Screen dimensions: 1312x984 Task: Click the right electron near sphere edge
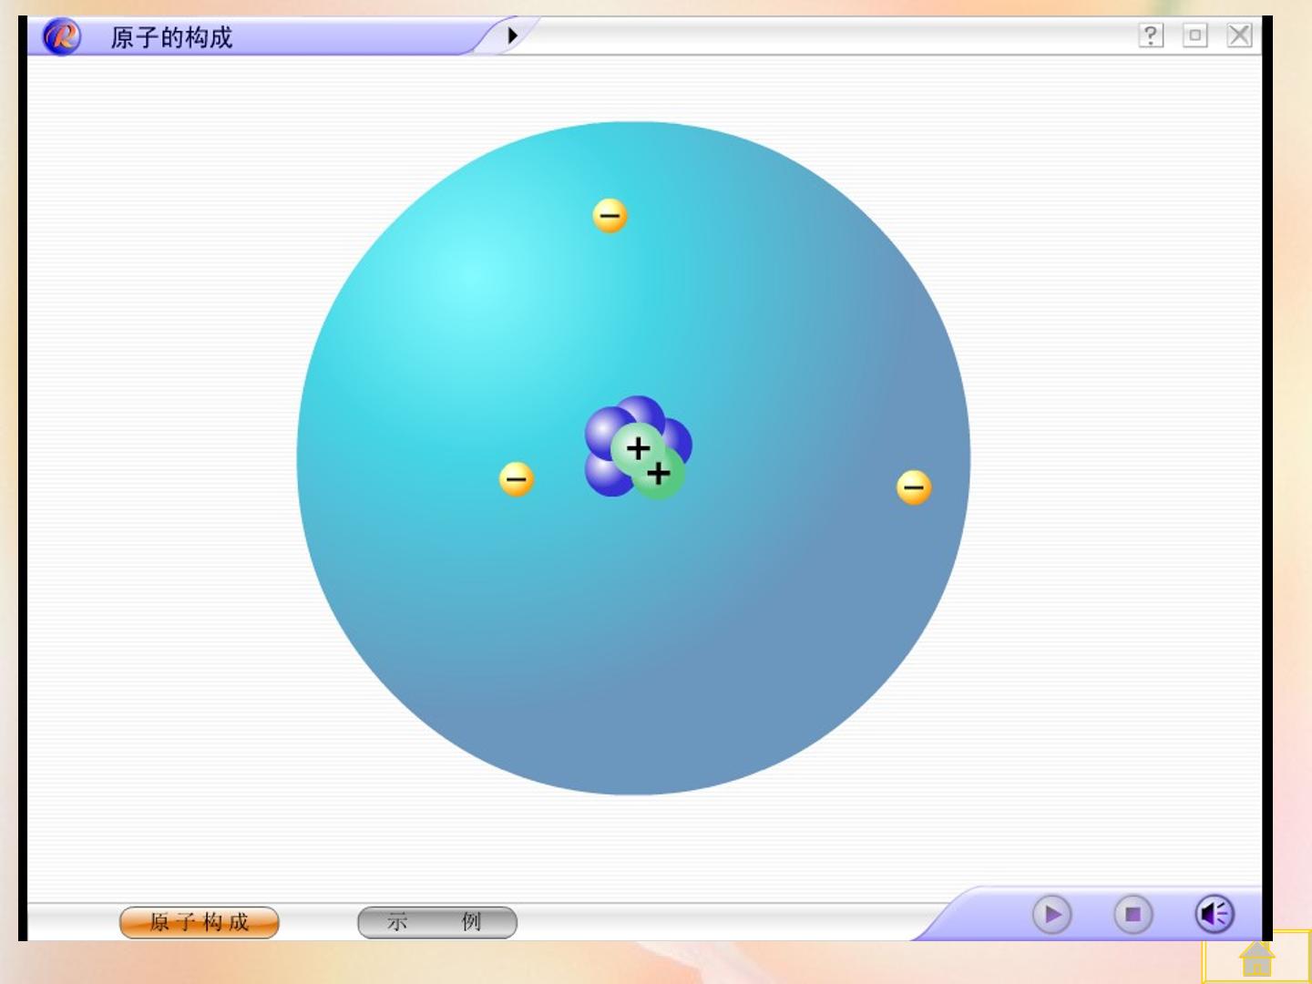[x=914, y=487]
